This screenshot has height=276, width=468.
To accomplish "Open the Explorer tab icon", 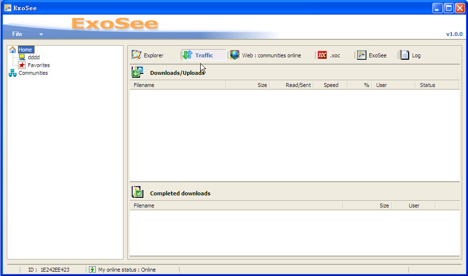I will (137, 55).
